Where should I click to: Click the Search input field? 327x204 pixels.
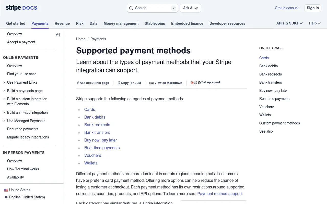(x=152, y=8)
